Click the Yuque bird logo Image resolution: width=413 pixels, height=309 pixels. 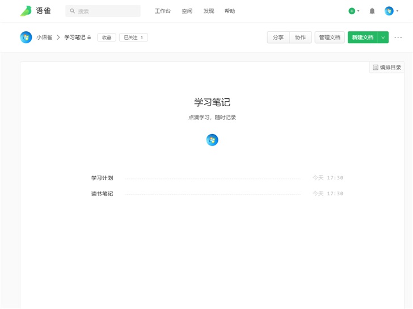[26, 11]
